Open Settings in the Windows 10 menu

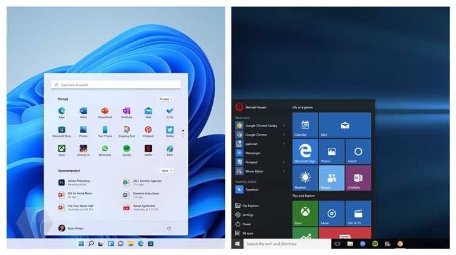[x=244, y=215]
